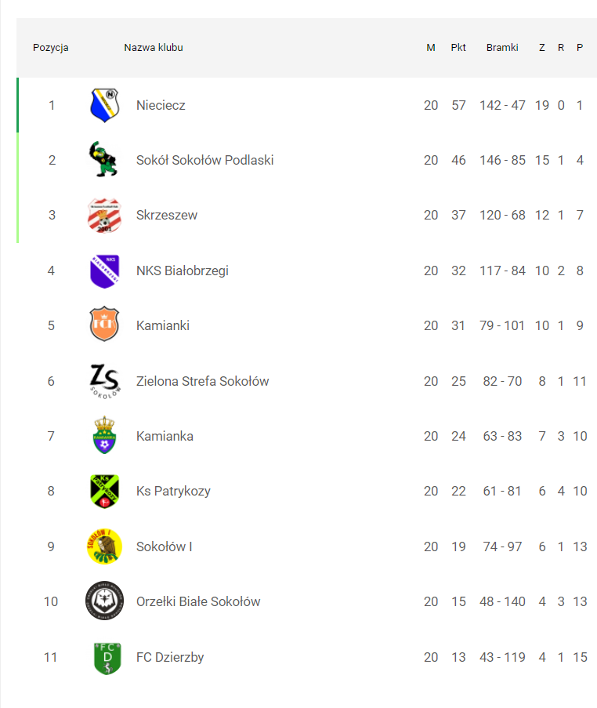The height and width of the screenshot is (708, 597).
Task: Open the Nieciecz club name link
Action: (x=161, y=105)
